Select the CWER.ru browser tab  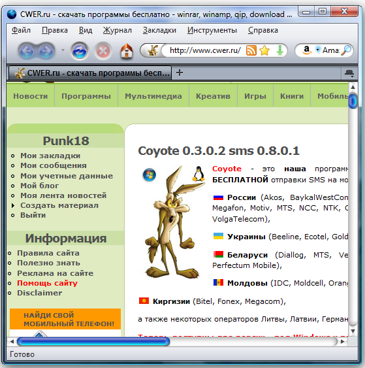point(90,73)
